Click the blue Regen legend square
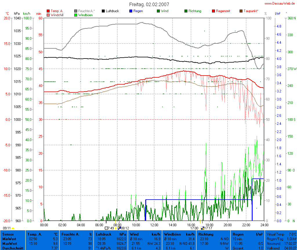Viewport: 297px width, 250px height. tap(131, 11)
